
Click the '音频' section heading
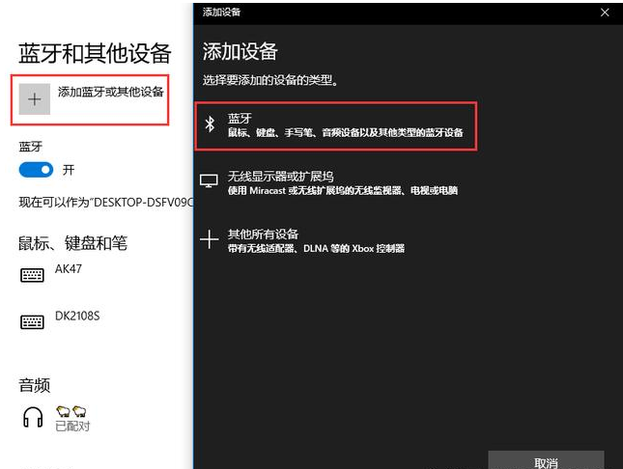(x=35, y=385)
